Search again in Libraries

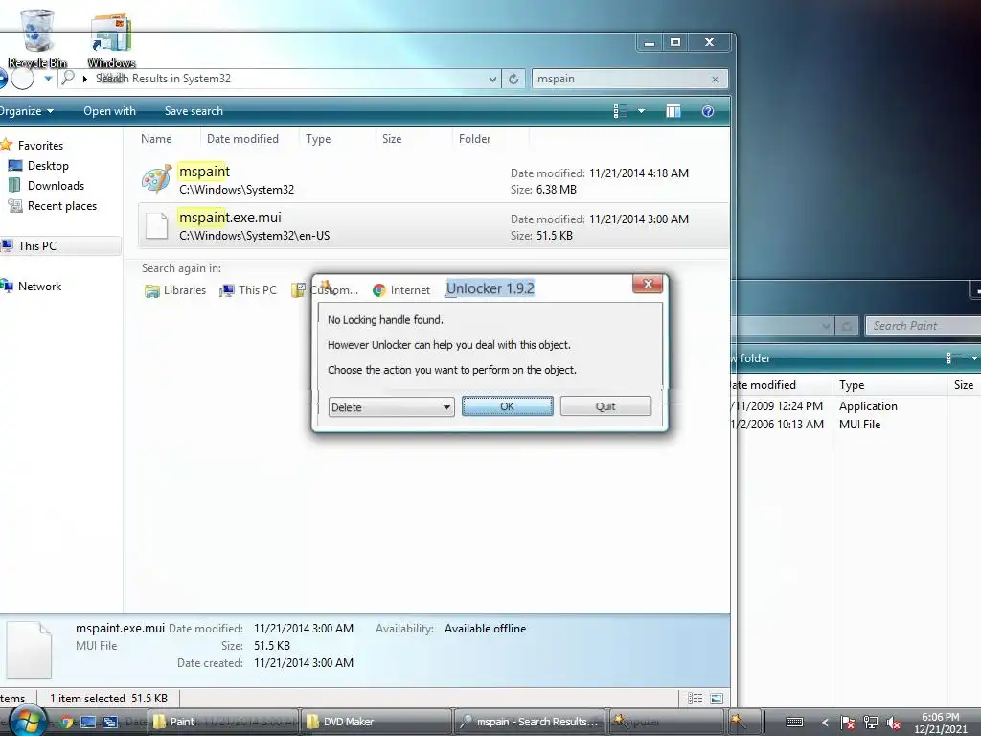point(175,290)
